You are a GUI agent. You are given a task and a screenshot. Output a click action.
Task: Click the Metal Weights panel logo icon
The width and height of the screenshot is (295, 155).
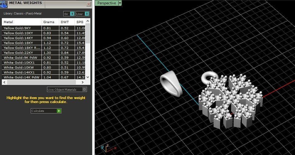(3, 4)
